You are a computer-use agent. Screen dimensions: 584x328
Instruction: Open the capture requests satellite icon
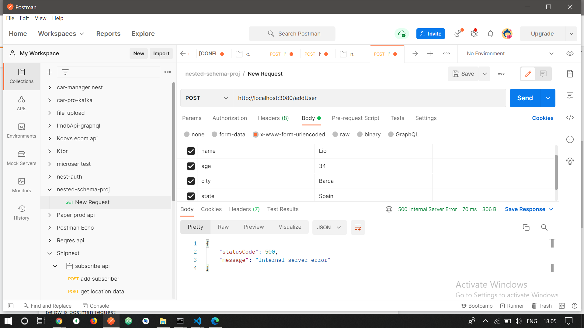coord(458,33)
